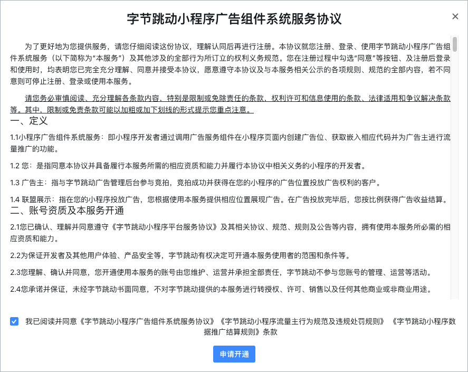This screenshot has height=372, width=468.
Task: Click the intro paragraph 为了更好地为您提供服务
Action: [231, 64]
